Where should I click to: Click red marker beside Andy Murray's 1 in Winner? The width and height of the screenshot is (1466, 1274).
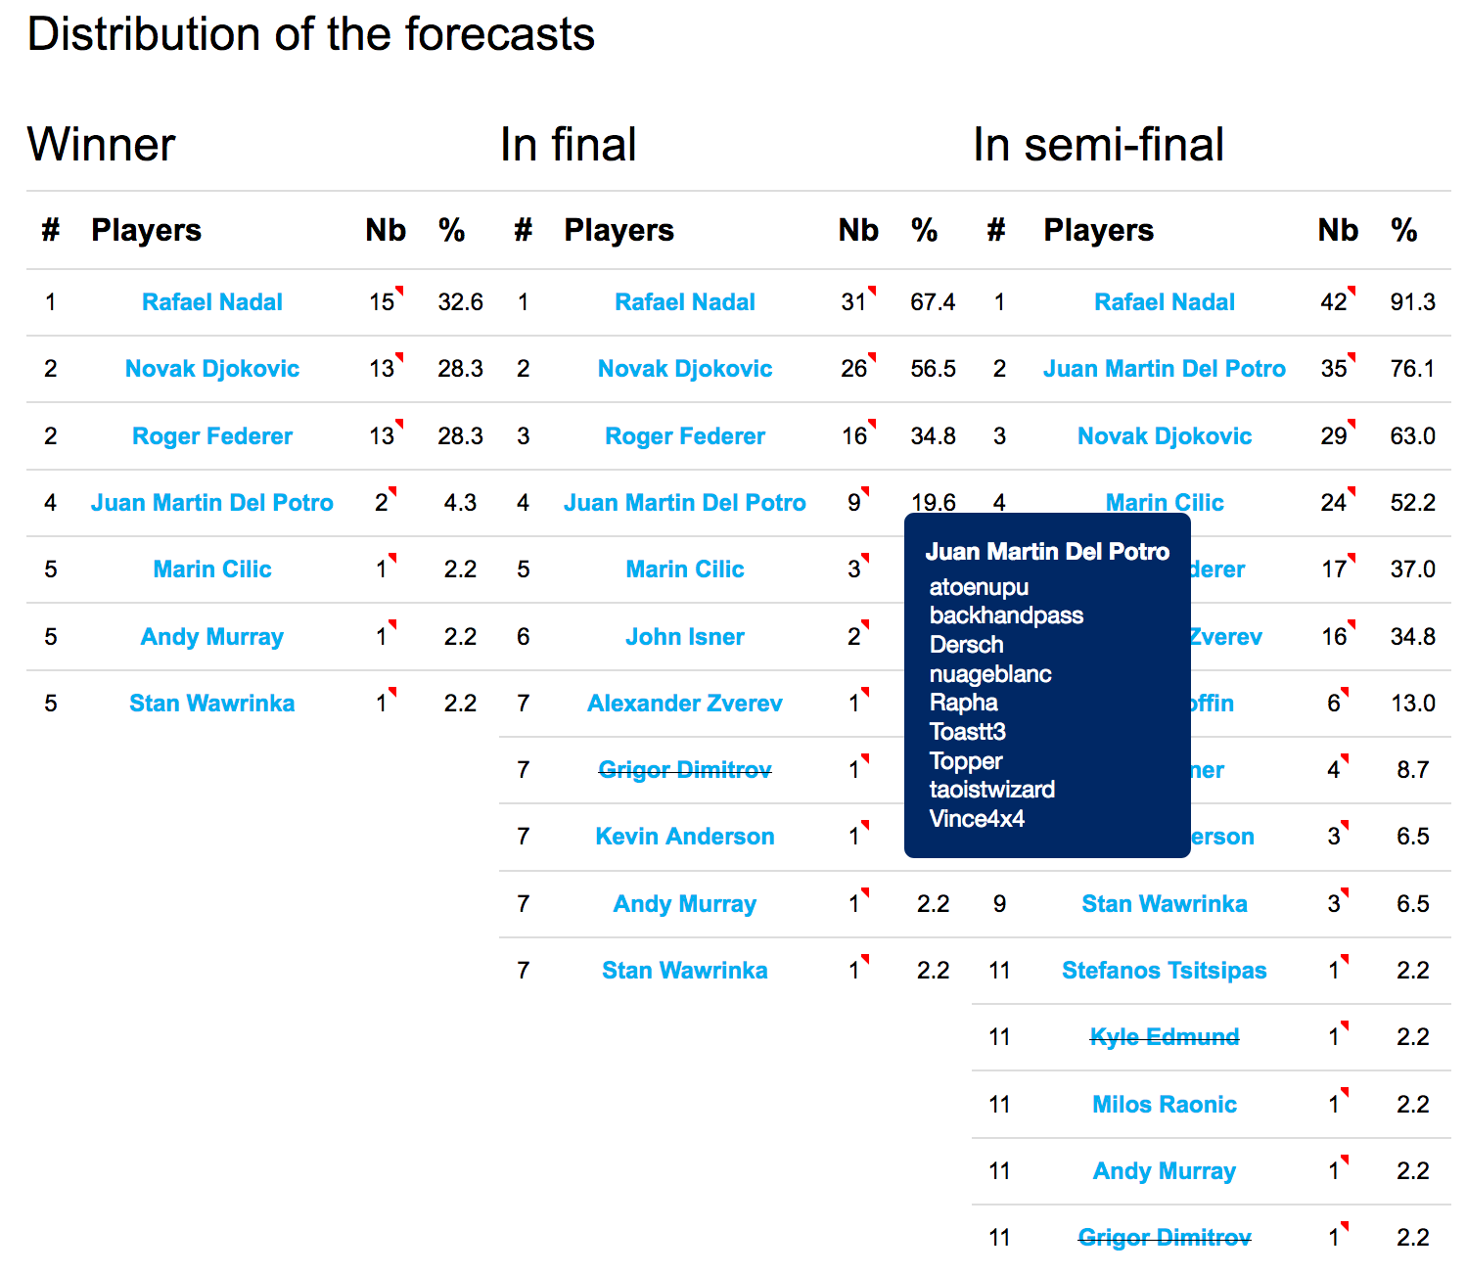(392, 624)
